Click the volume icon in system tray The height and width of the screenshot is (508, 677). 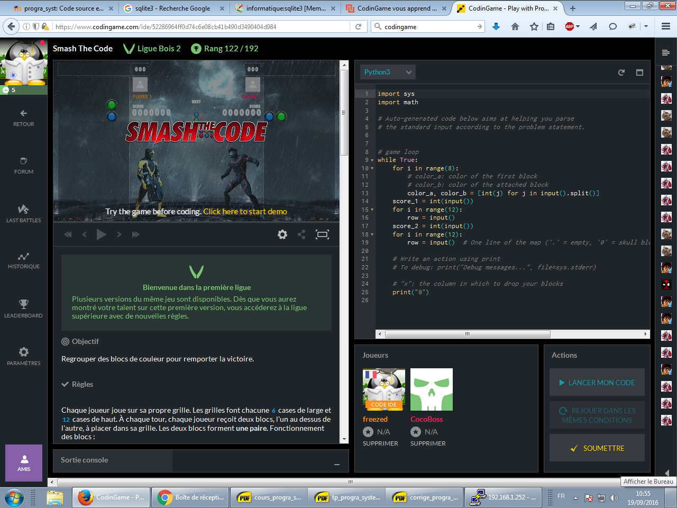614,498
